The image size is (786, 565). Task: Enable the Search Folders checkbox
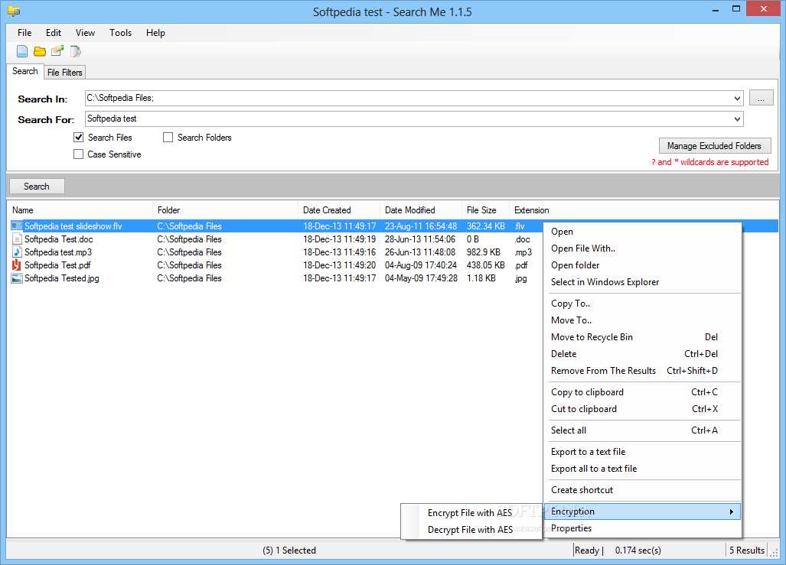tap(168, 138)
